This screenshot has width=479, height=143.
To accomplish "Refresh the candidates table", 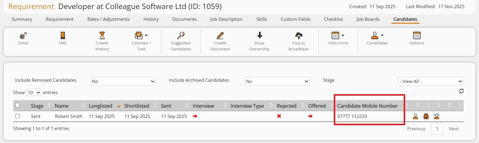I will (x=461, y=91).
